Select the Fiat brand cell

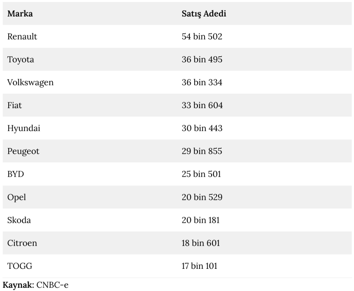(x=14, y=106)
